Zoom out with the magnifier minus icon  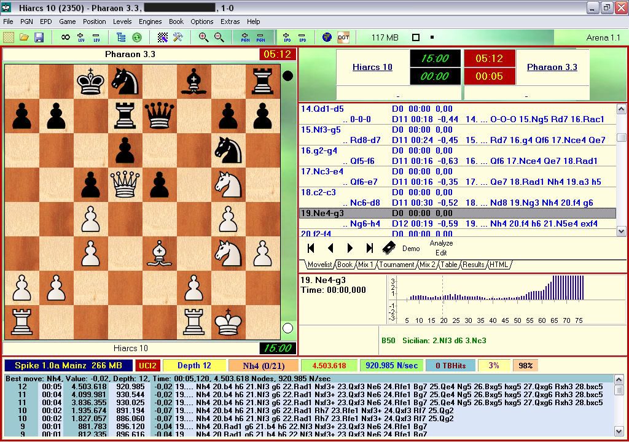tap(219, 37)
